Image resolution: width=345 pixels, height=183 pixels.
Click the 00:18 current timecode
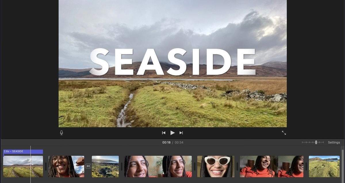point(166,142)
